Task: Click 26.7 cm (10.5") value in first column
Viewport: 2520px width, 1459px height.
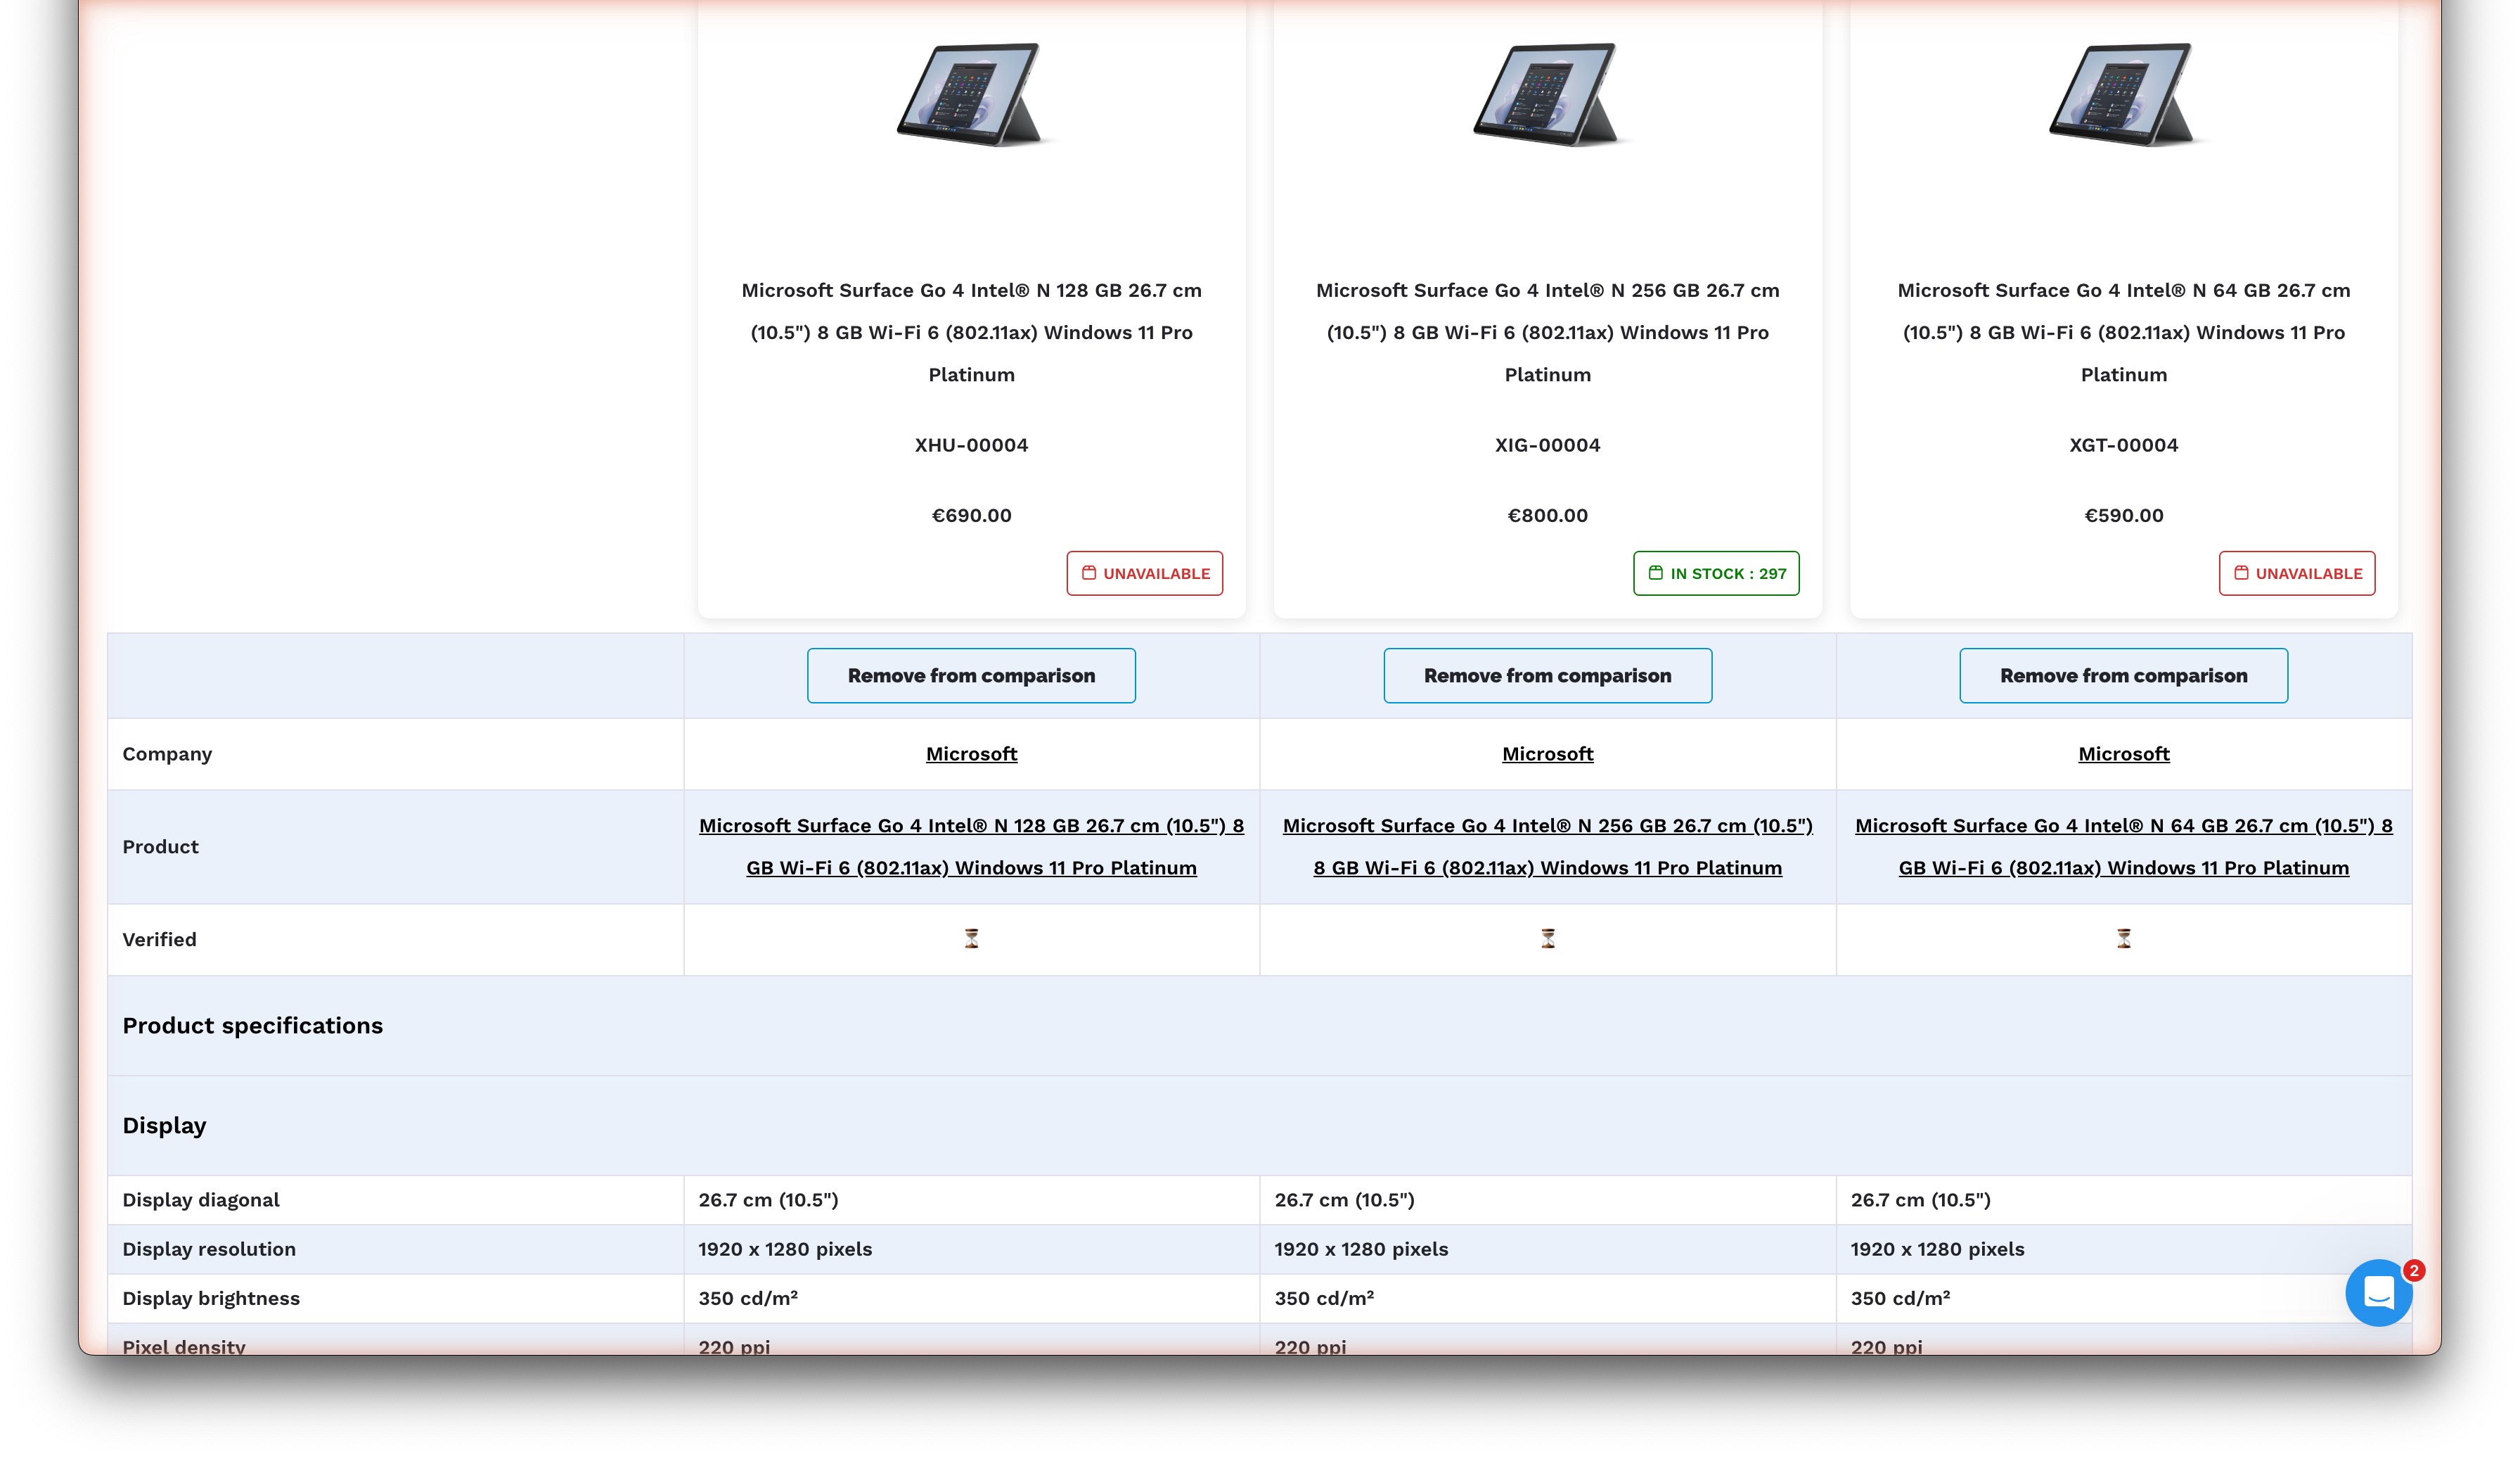Action: [x=768, y=1199]
